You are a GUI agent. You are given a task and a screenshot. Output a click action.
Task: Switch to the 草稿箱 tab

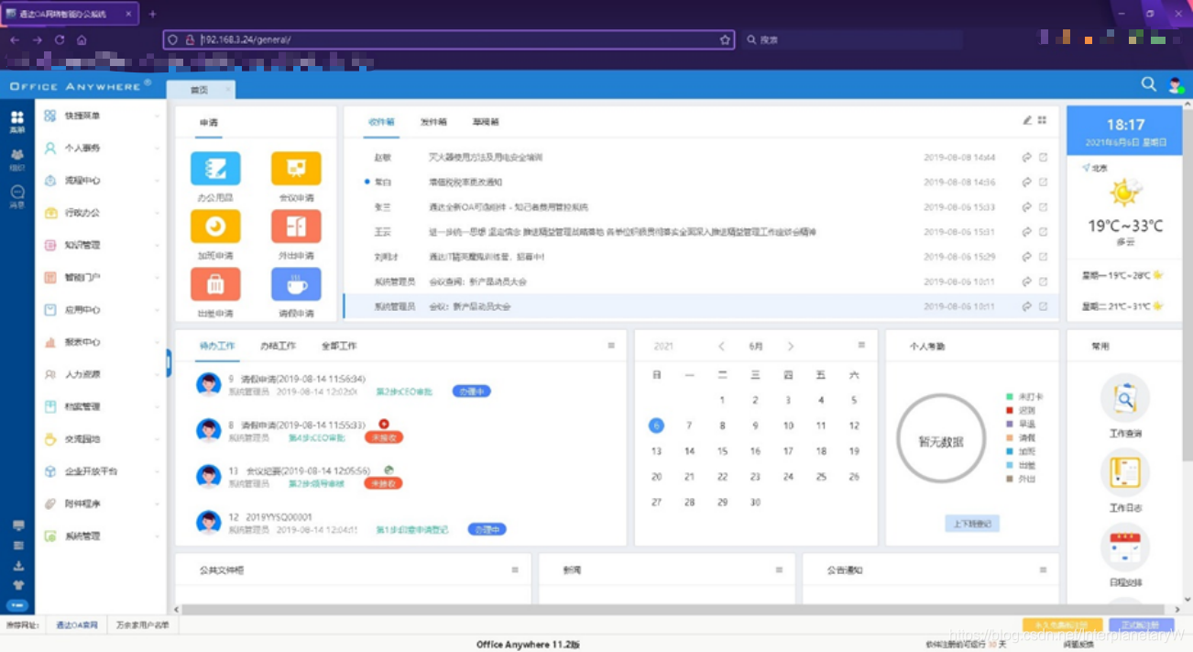point(486,121)
